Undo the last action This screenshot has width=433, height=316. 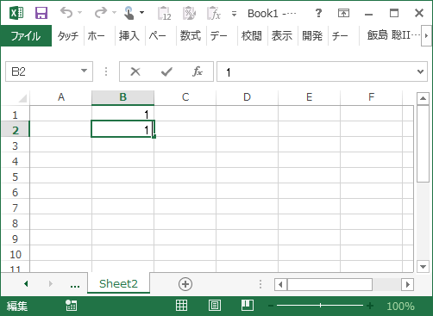[66, 13]
